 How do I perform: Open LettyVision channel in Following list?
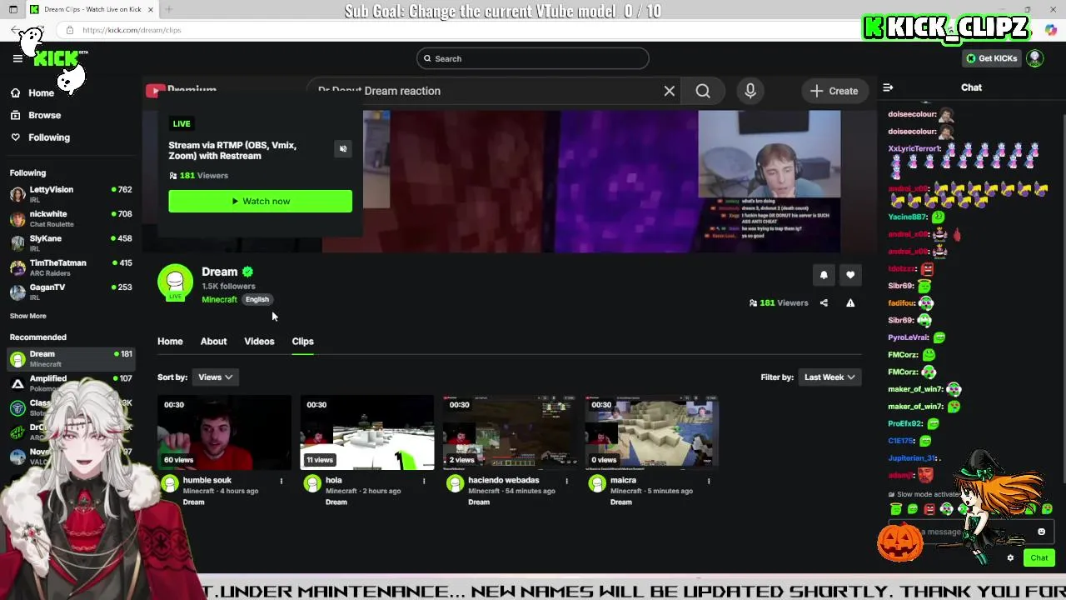coord(71,194)
